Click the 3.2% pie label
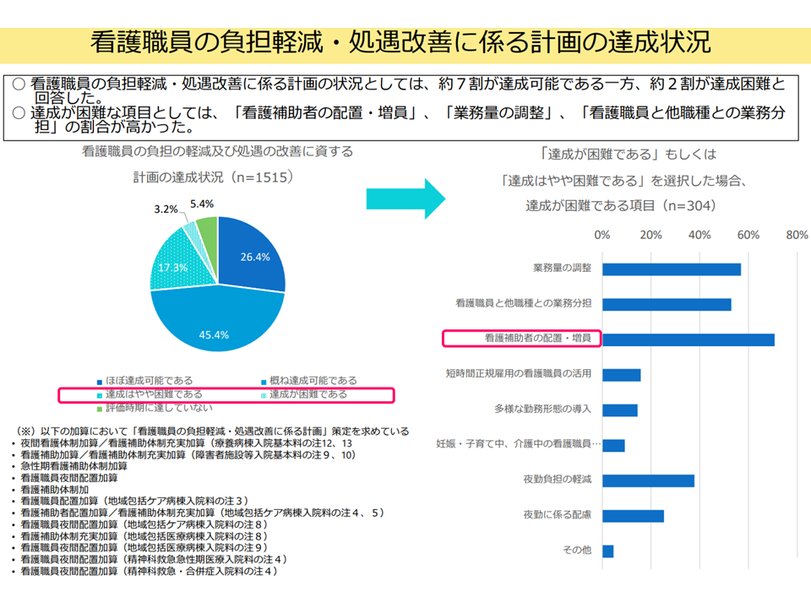Image resolution: width=811 pixels, height=608 pixels. point(166,209)
